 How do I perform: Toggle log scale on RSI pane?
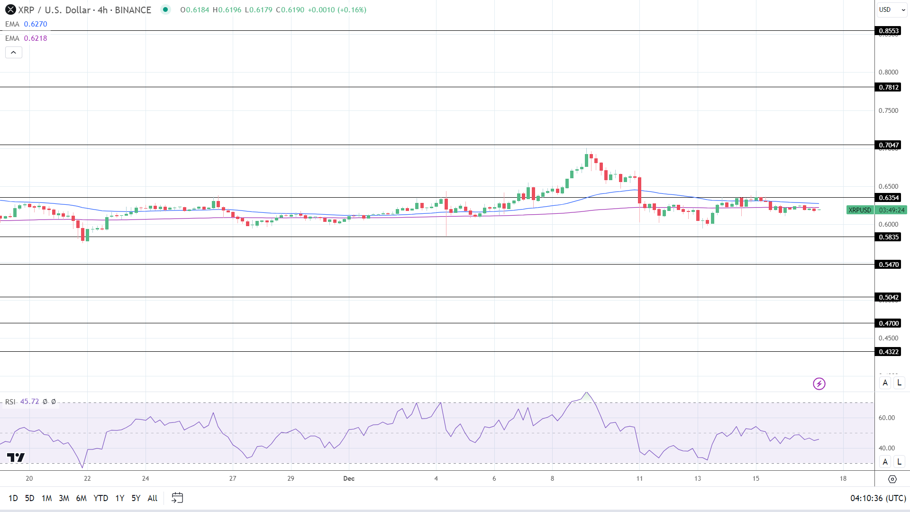[899, 461]
